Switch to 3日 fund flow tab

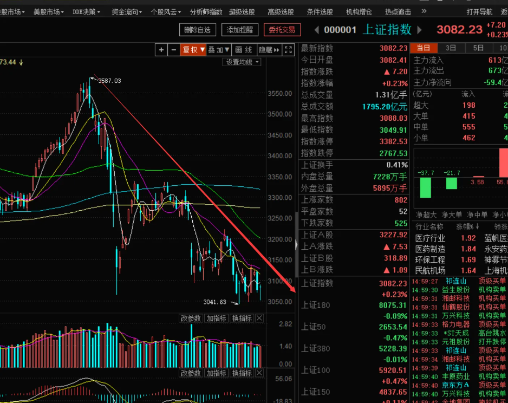(x=451, y=48)
